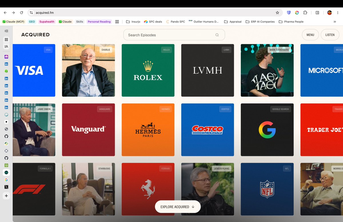Open the Morris Chang episode tile
343x222 pixels.
[x=322, y=189]
